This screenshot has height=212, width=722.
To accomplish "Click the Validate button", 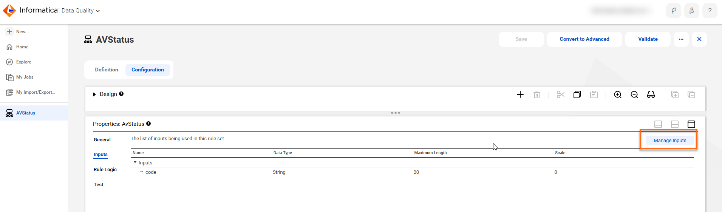I will pyautogui.click(x=648, y=39).
